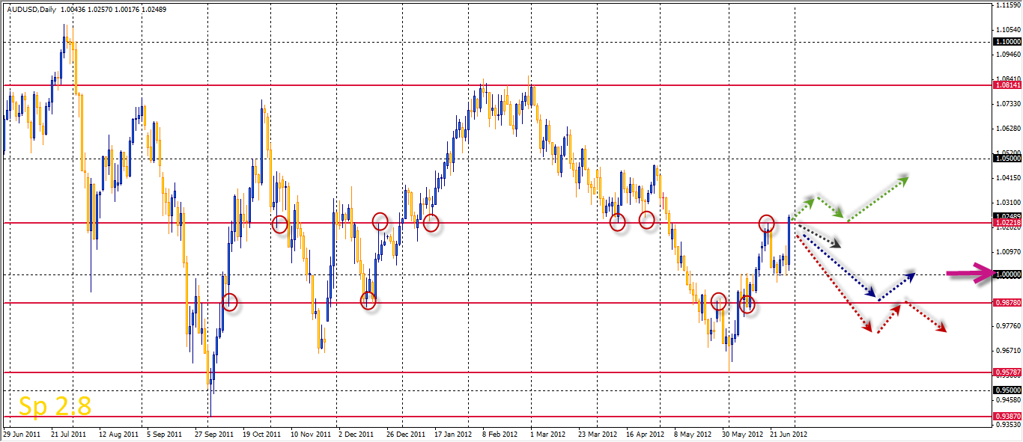1023x442 pixels.
Task: Select the 0.95787 red price level label
Action: 1007,372
